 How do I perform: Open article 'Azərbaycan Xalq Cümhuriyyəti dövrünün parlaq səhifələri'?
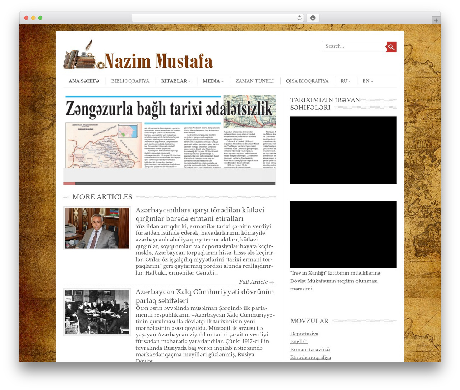click(205, 296)
